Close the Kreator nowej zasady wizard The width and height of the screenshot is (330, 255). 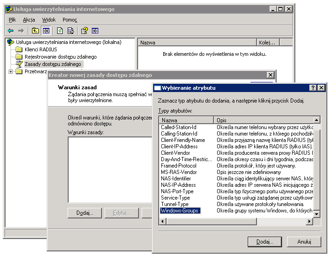[x=271, y=75]
